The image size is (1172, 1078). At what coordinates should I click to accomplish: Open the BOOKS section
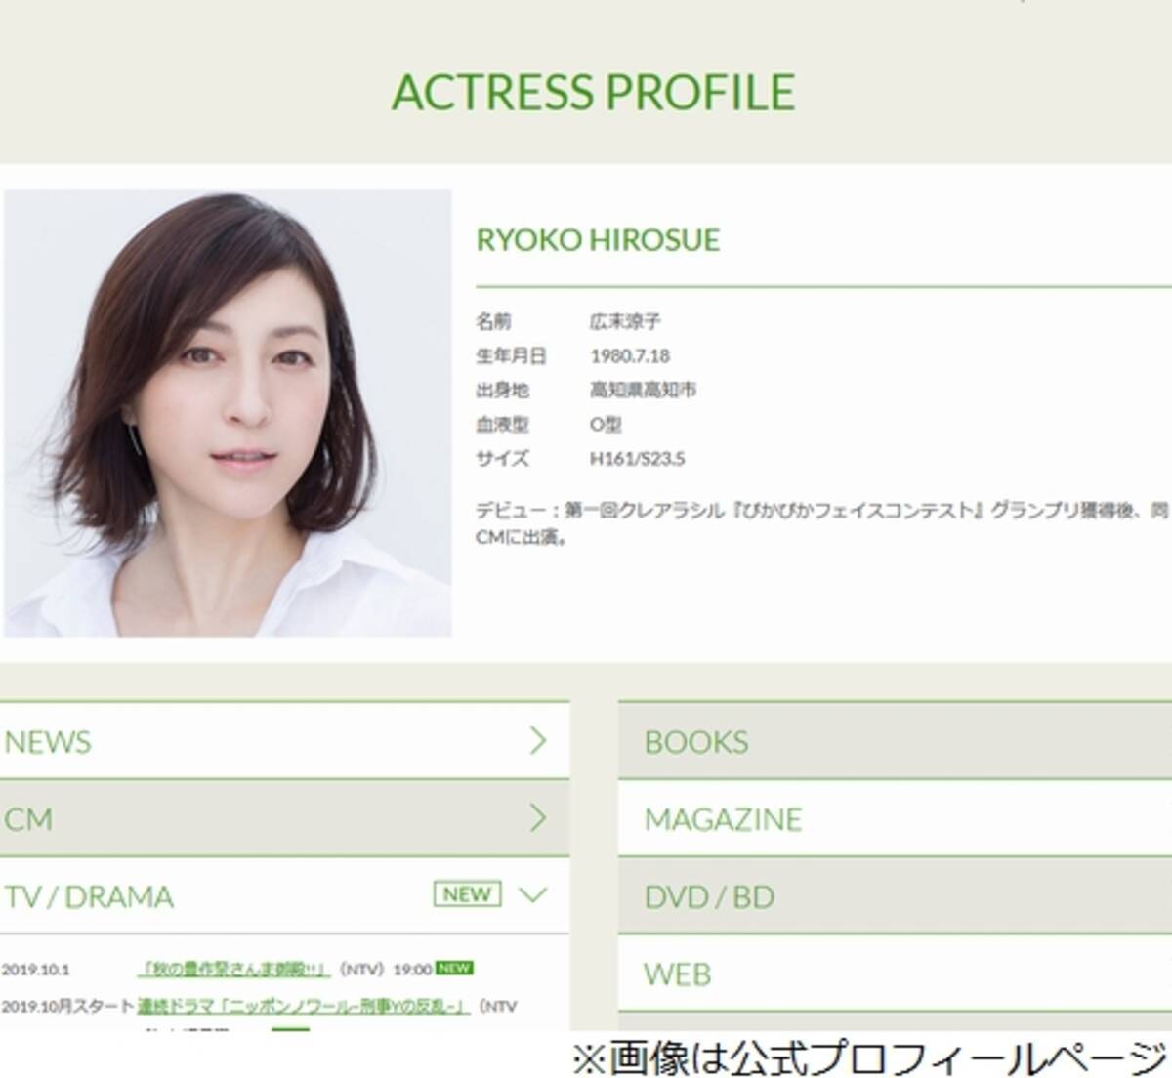pos(895,741)
